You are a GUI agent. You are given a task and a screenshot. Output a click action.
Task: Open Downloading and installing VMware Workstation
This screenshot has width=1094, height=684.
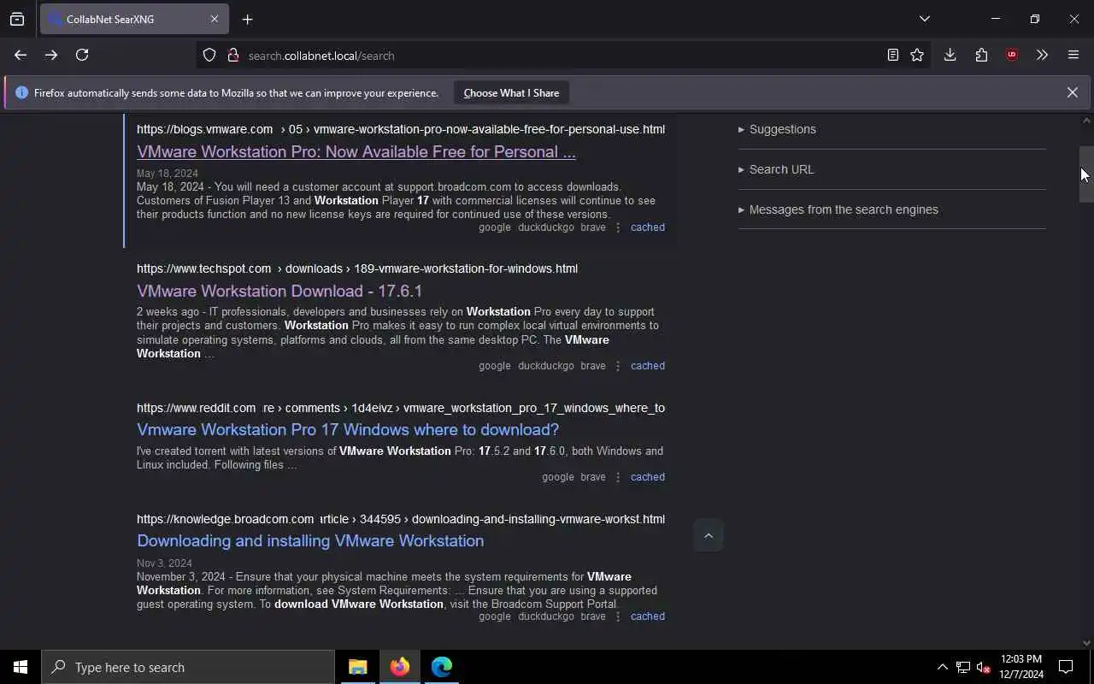(310, 540)
